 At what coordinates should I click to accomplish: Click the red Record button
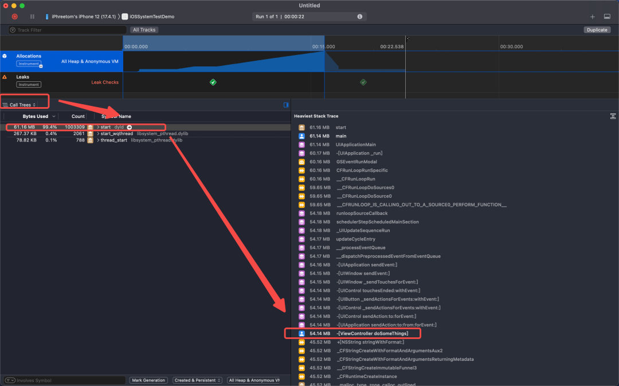click(14, 17)
